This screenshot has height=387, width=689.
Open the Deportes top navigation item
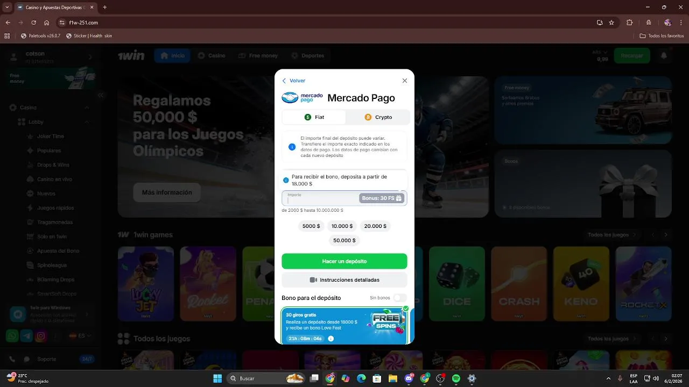point(307,56)
